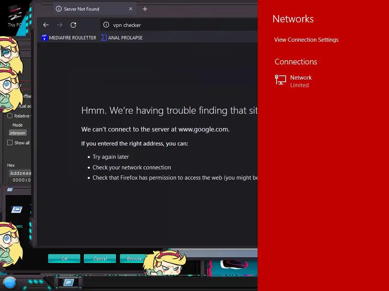This screenshot has height=291, width=389.
Task: Open the Mode dropdown showing Unknown
Action: coord(17,133)
